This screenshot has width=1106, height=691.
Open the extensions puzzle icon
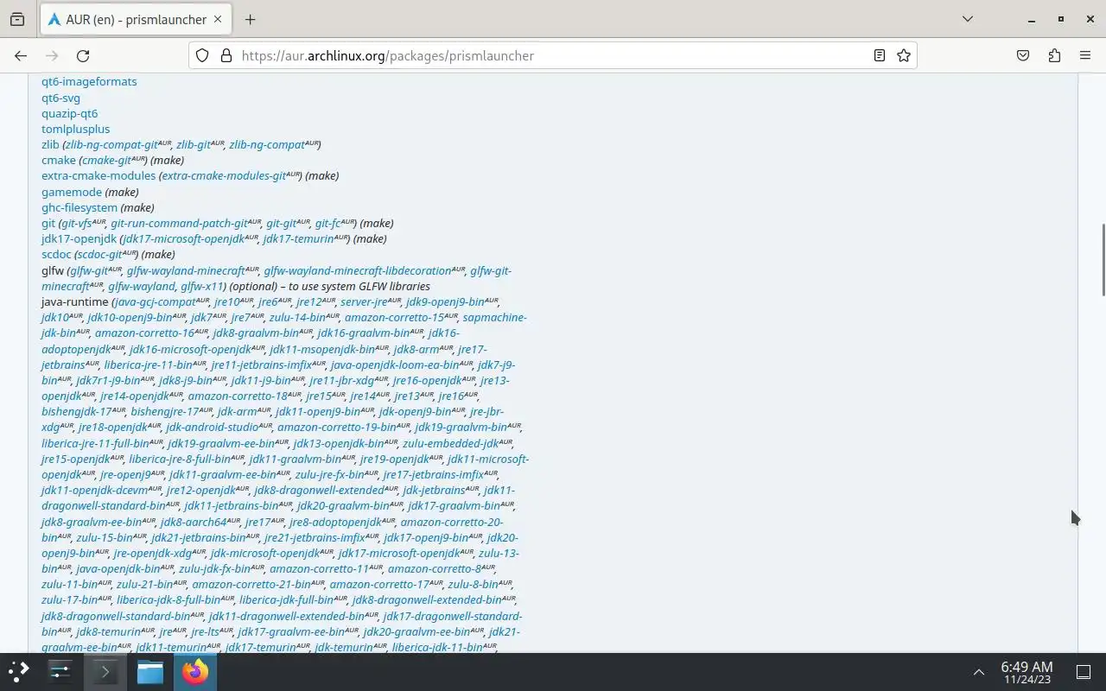pyautogui.click(x=1054, y=55)
